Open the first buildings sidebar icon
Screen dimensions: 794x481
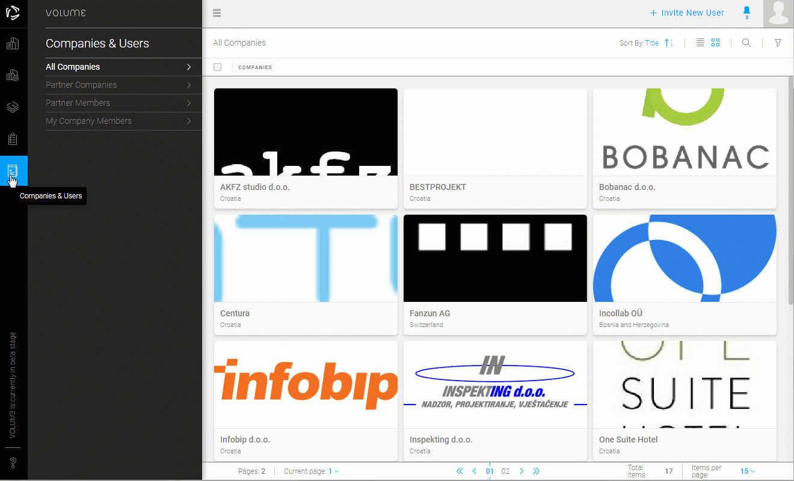point(13,43)
